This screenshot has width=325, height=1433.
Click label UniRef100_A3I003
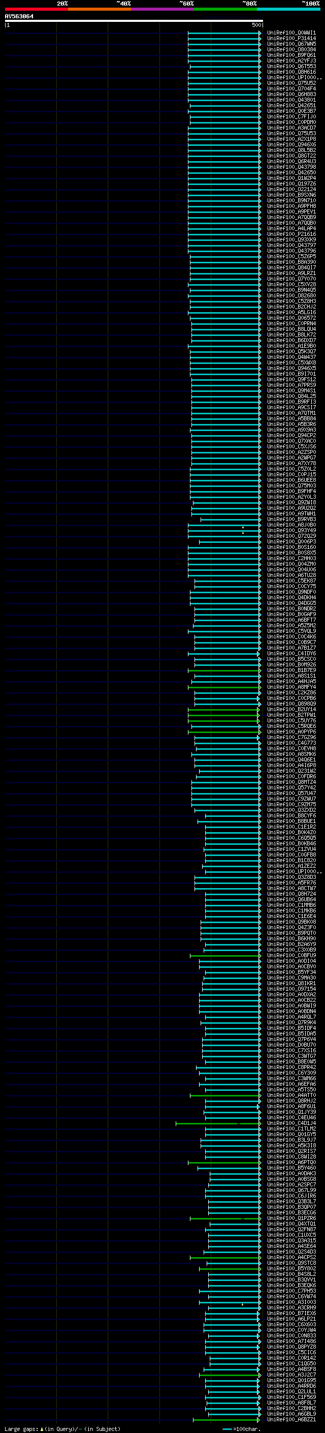pyautogui.click(x=291, y=1302)
